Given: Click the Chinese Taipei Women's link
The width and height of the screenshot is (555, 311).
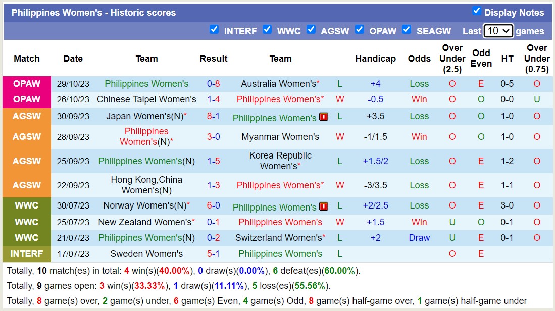Looking at the screenshot, I should [146, 99].
